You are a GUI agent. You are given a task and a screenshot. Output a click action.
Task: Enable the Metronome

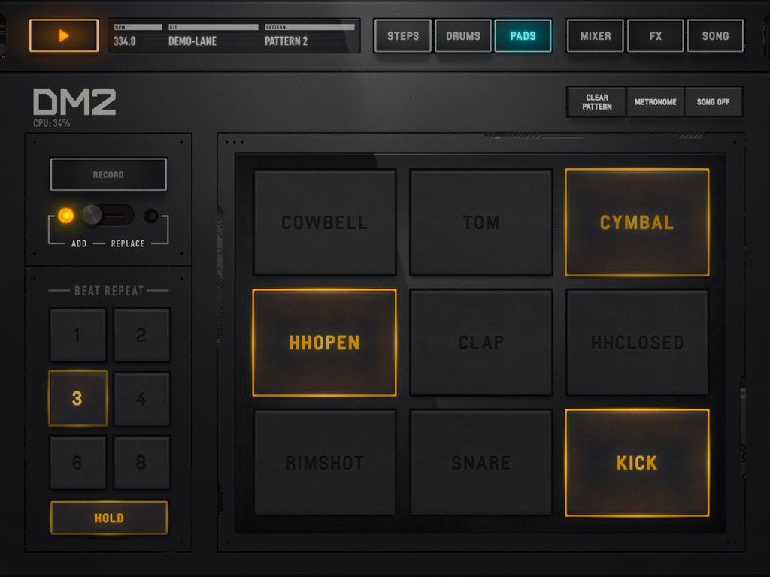click(655, 101)
